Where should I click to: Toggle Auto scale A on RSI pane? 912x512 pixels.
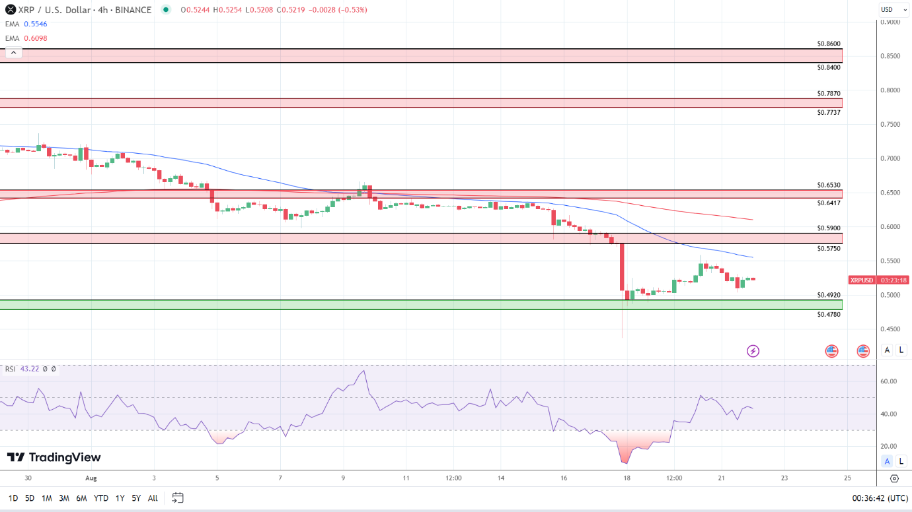coord(887,461)
